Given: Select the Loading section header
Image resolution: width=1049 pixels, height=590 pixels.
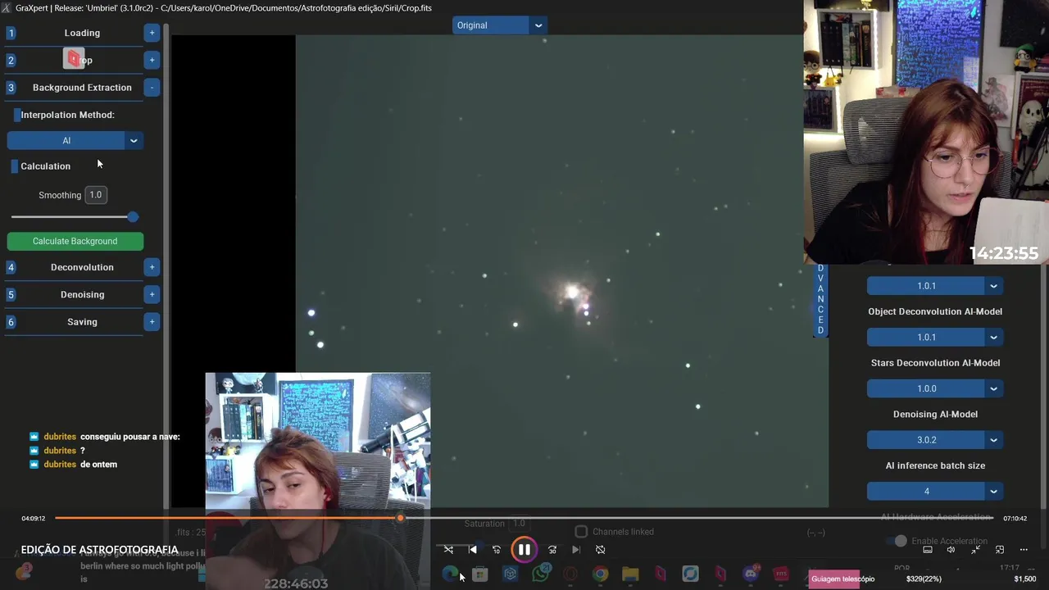Looking at the screenshot, I should click(82, 33).
